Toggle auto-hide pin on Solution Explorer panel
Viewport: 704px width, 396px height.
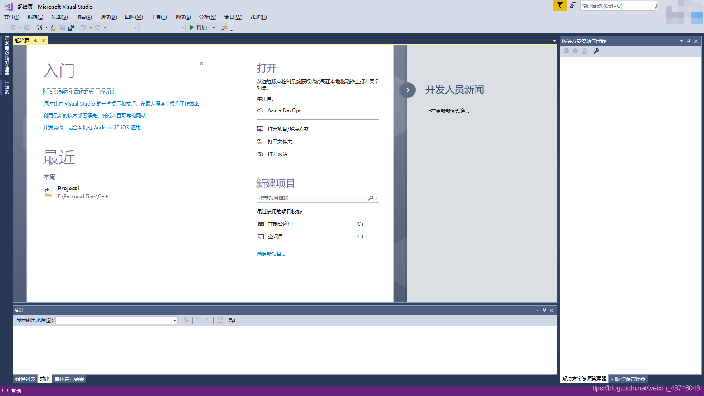689,41
